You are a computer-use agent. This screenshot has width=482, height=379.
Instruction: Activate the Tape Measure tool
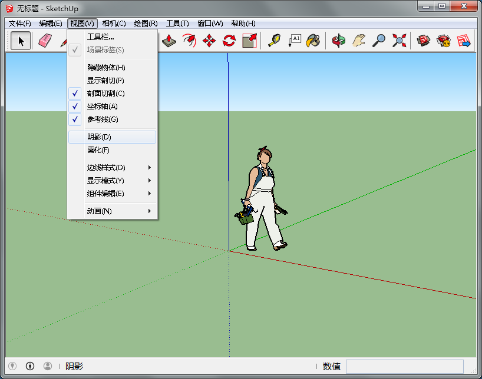click(x=274, y=41)
